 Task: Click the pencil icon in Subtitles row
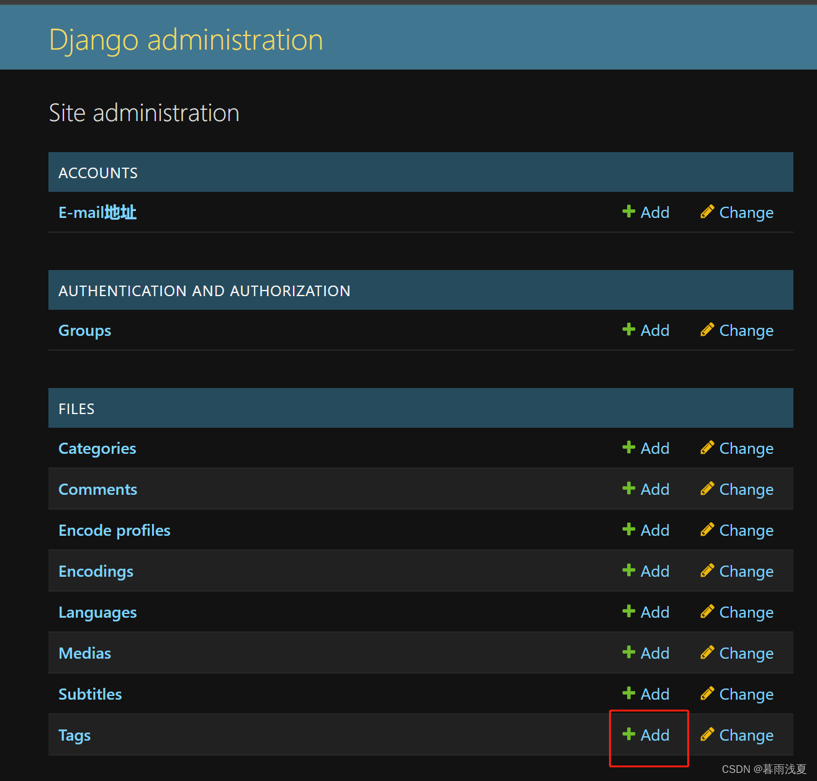coord(707,693)
